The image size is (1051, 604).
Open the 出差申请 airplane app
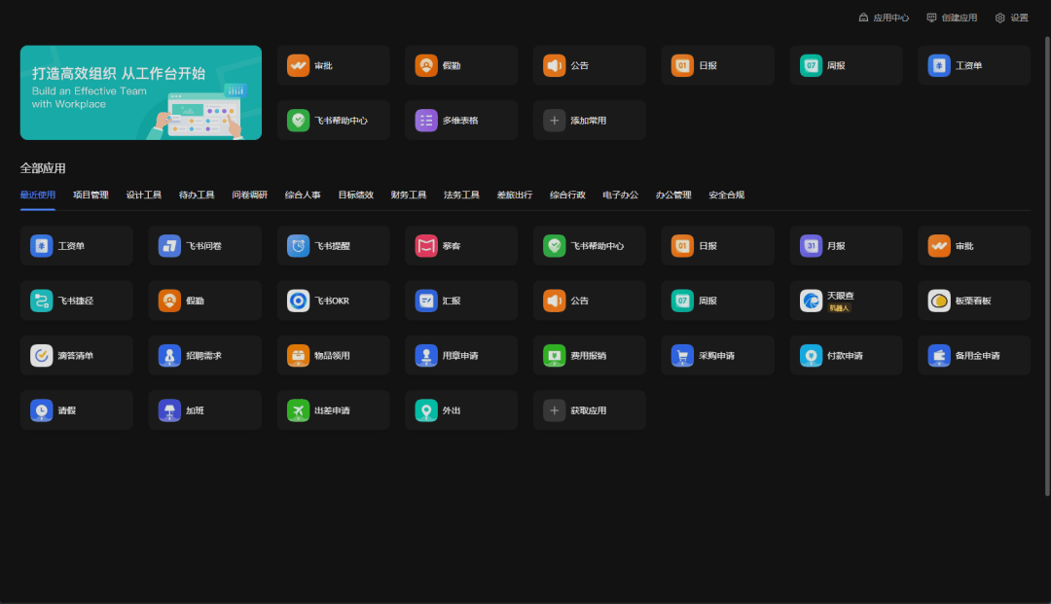tap(333, 410)
